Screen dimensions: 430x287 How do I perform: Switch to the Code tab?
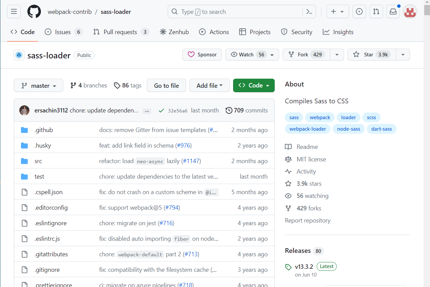tap(22, 32)
